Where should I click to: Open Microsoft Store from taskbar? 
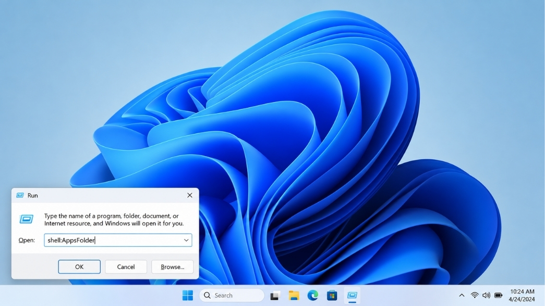tap(332, 295)
